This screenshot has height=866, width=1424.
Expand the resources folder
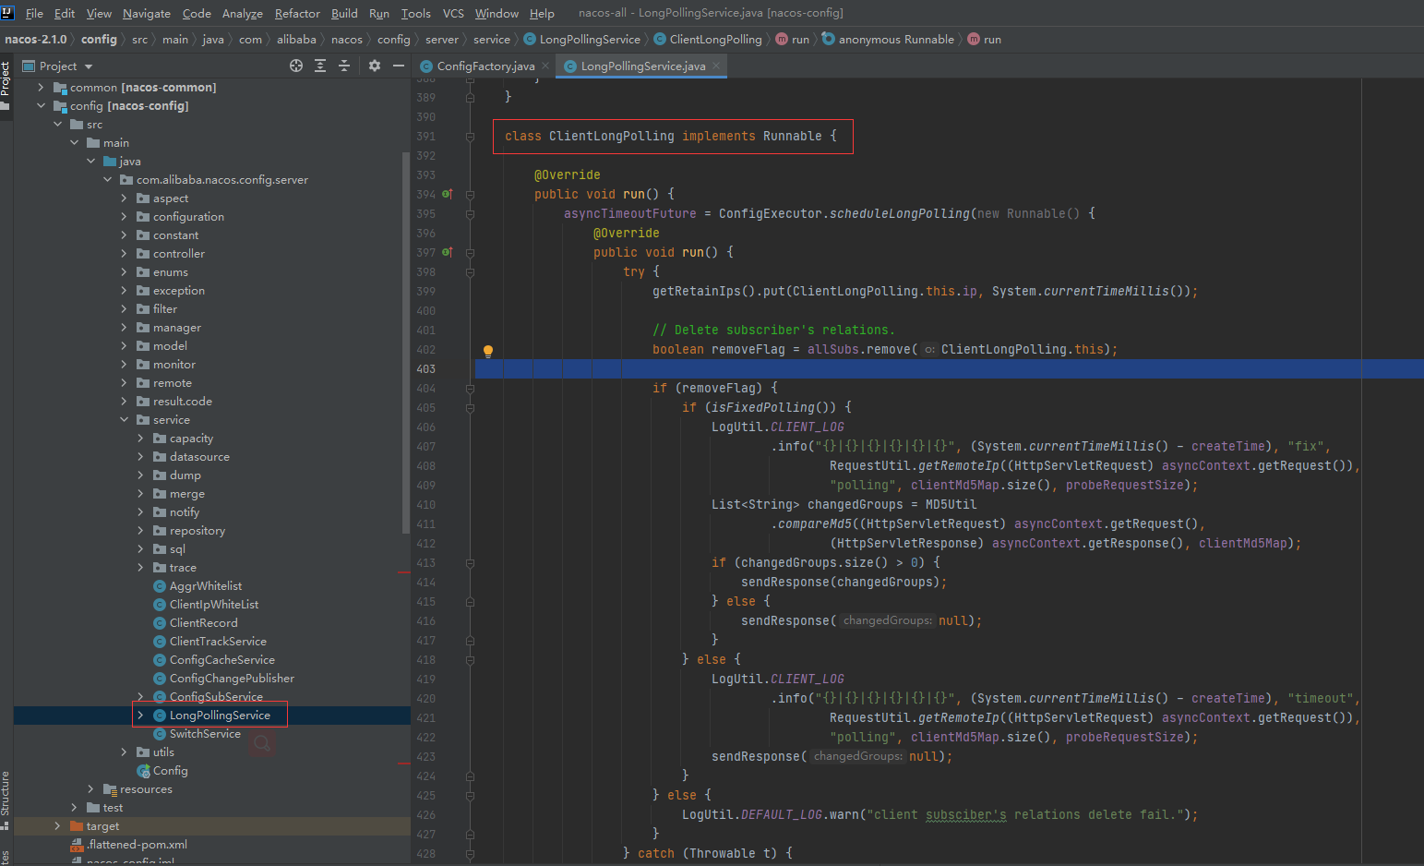pyautogui.click(x=90, y=789)
